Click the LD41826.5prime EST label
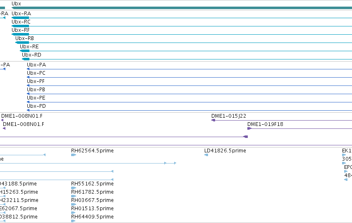The height and width of the screenshot is (223, 352). click(x=225, y=151)
